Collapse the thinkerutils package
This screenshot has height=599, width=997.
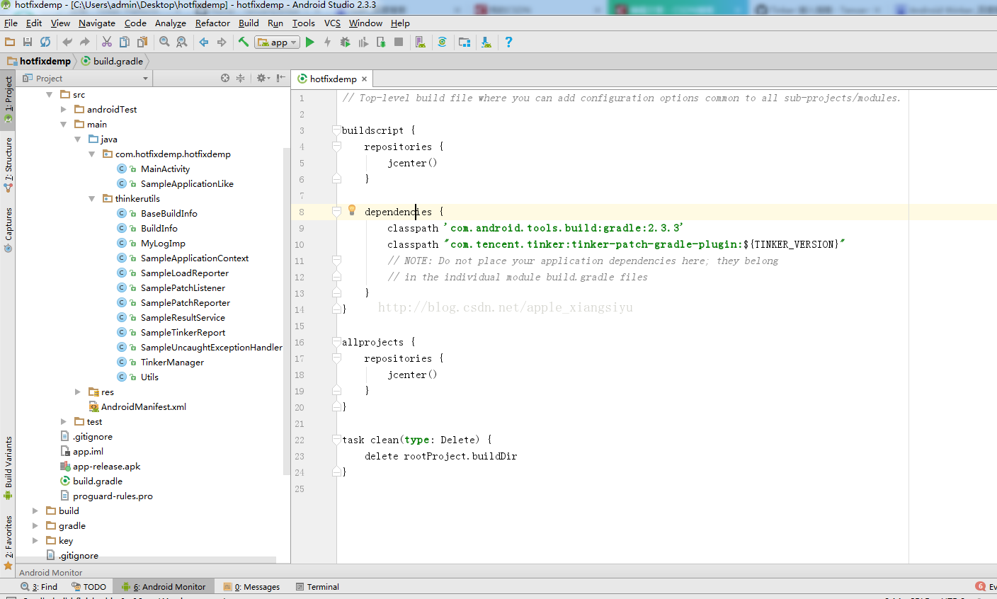click(91, 198)
